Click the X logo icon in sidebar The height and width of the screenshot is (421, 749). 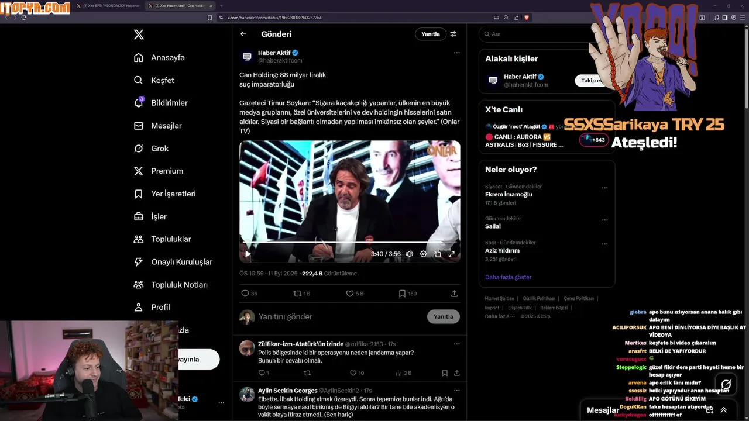pyautogui.click(x=139, y=34)
